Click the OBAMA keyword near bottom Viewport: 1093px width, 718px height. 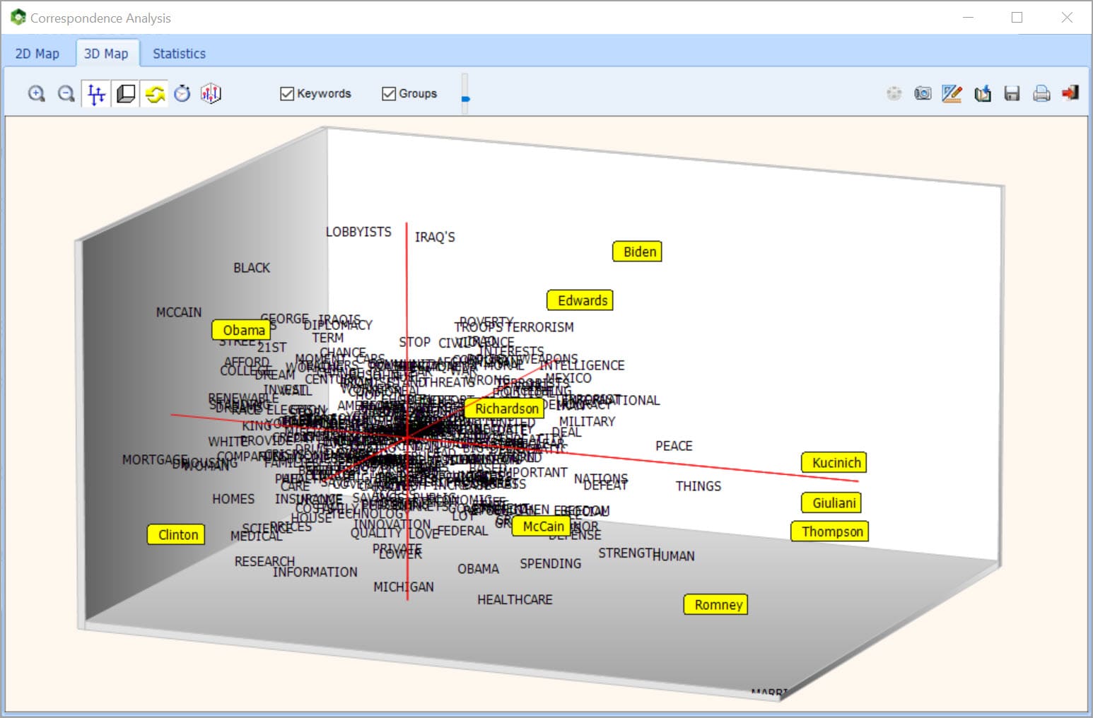click(x=478, y=569)
